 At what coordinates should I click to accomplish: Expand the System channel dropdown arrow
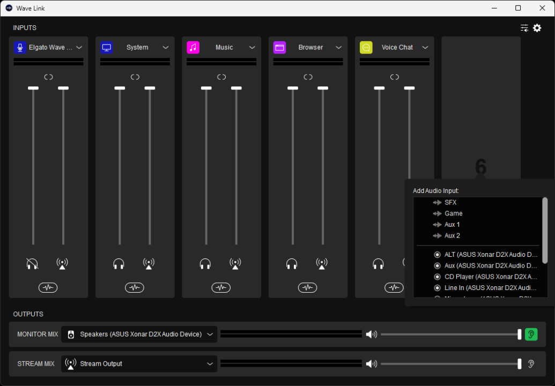point(166,48)
